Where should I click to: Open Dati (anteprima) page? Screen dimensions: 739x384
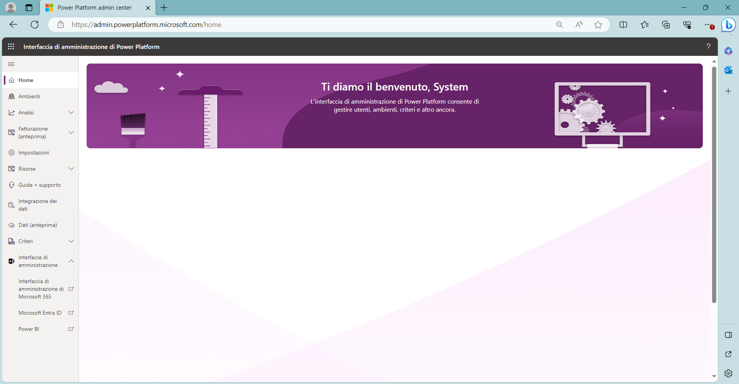pos(40,225)
